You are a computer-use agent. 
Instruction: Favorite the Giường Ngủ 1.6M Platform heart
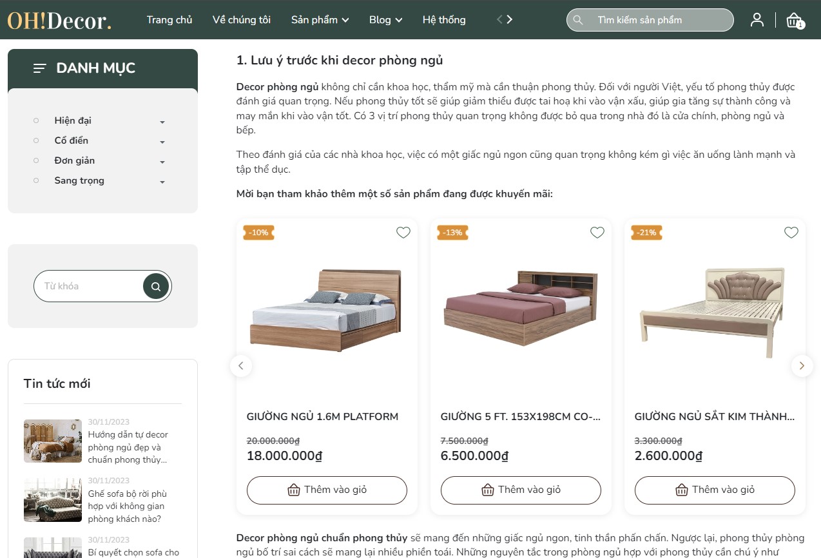coord(403,233)
